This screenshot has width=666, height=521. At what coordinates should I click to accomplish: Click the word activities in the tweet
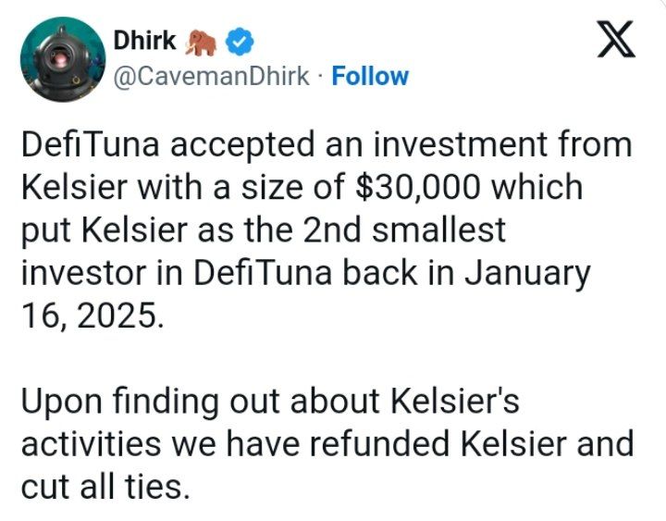[92, 443]
